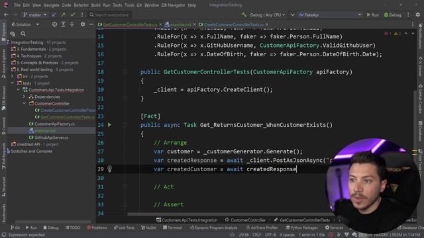Open Python Packages tool window
424x238 pixels.
click(x=302, y=227)
